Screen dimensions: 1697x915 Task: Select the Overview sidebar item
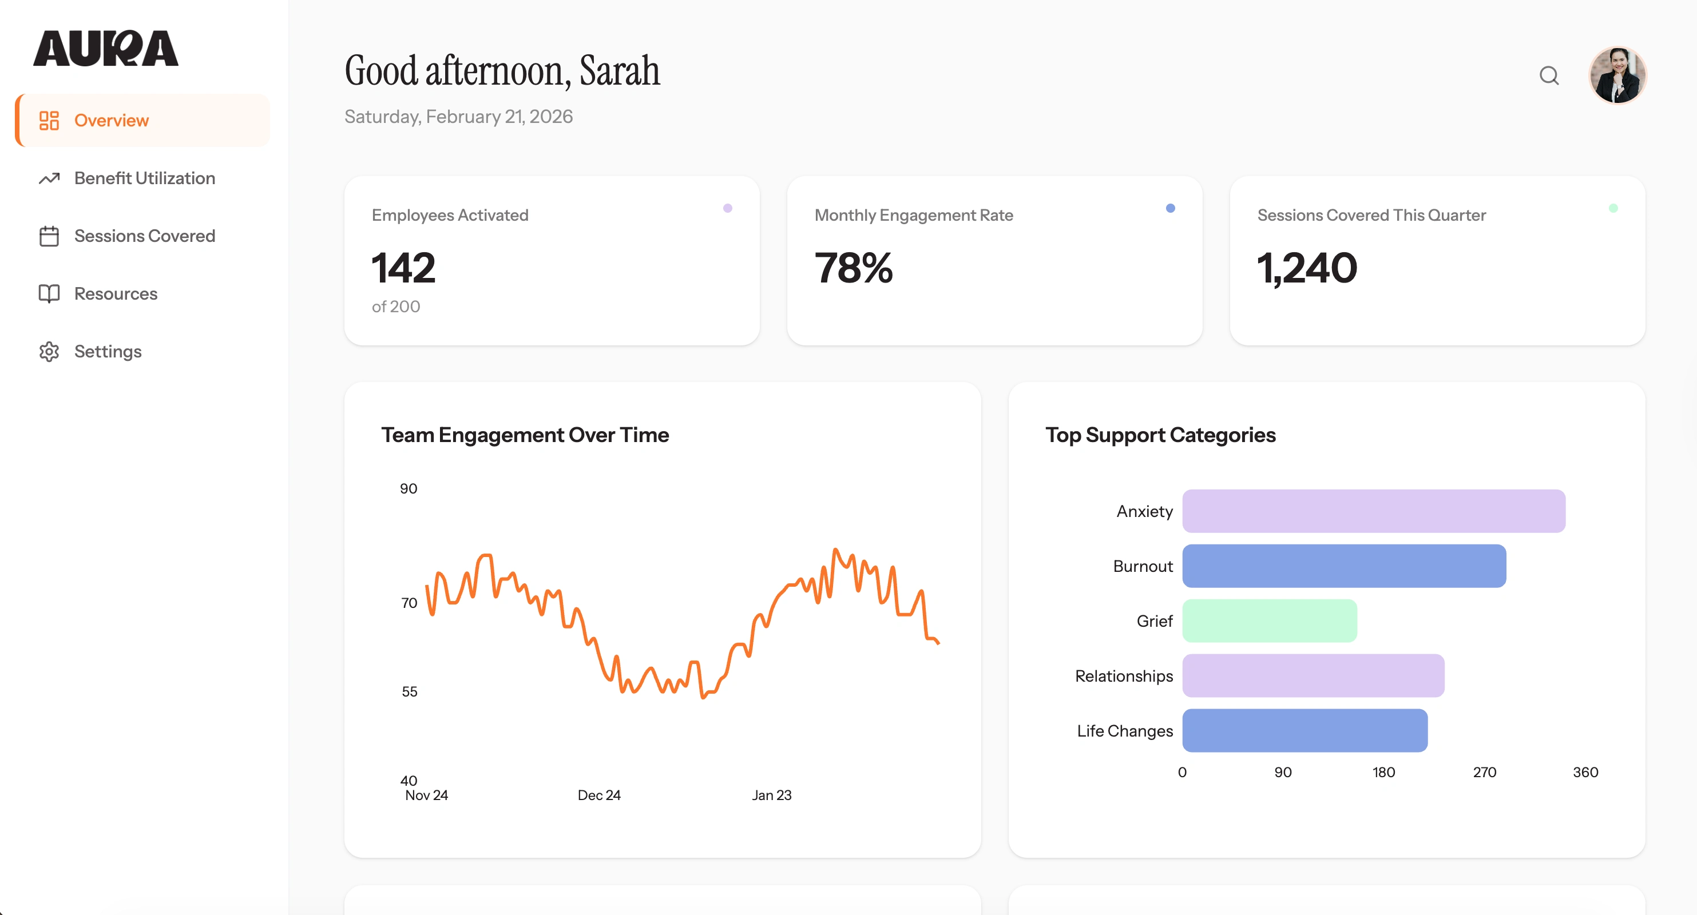point(112,121)
